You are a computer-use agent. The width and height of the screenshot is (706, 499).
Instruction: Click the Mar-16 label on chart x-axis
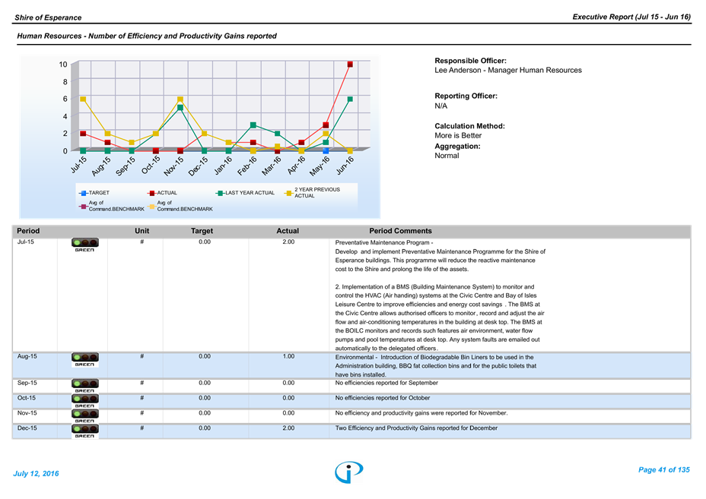coord(271,166)
